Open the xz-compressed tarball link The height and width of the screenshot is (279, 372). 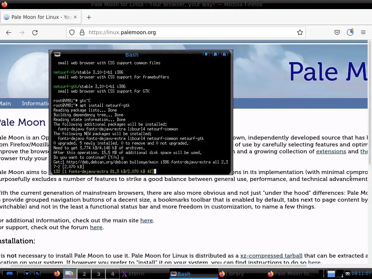(x=271, y=255)
